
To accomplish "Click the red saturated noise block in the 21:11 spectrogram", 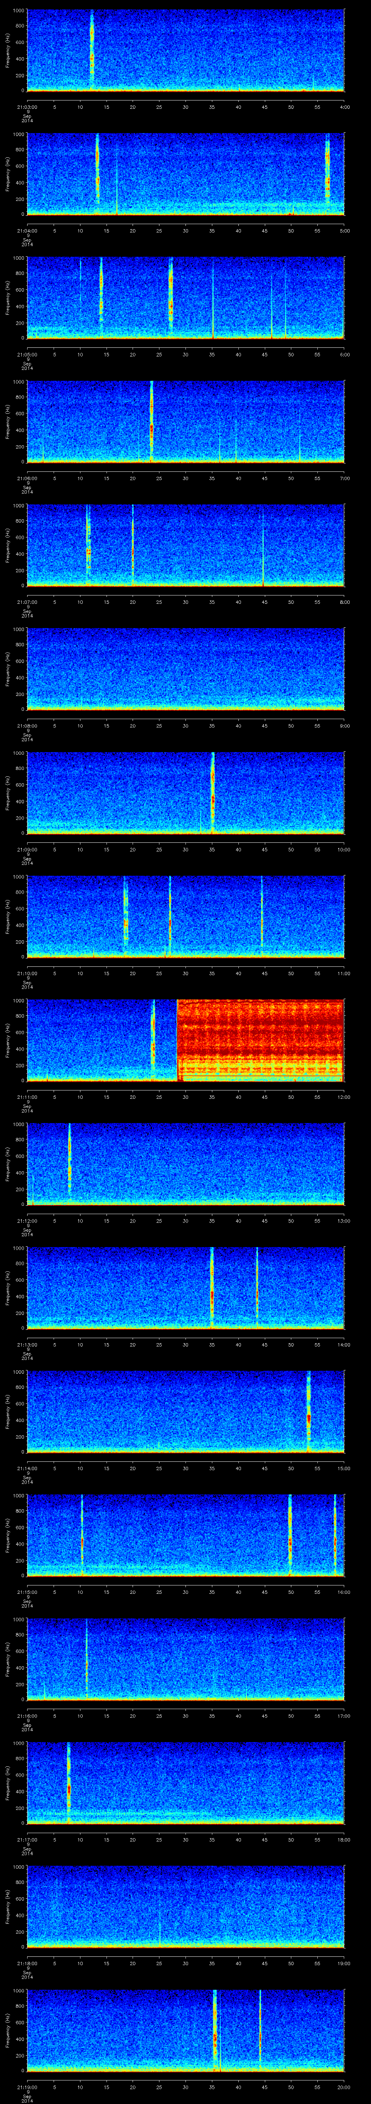I will [260, 1040].
